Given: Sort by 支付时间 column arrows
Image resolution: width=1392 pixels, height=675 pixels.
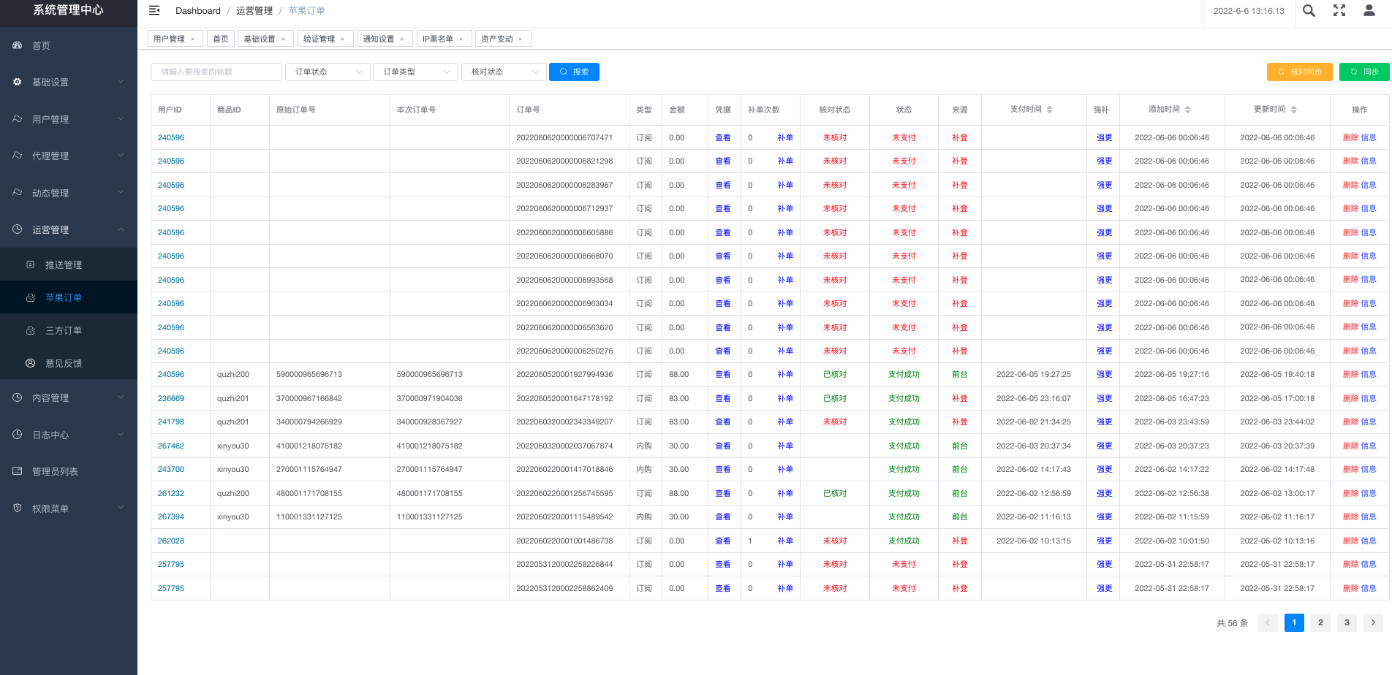Looking at the screenshot, I should click(1050, 110).
